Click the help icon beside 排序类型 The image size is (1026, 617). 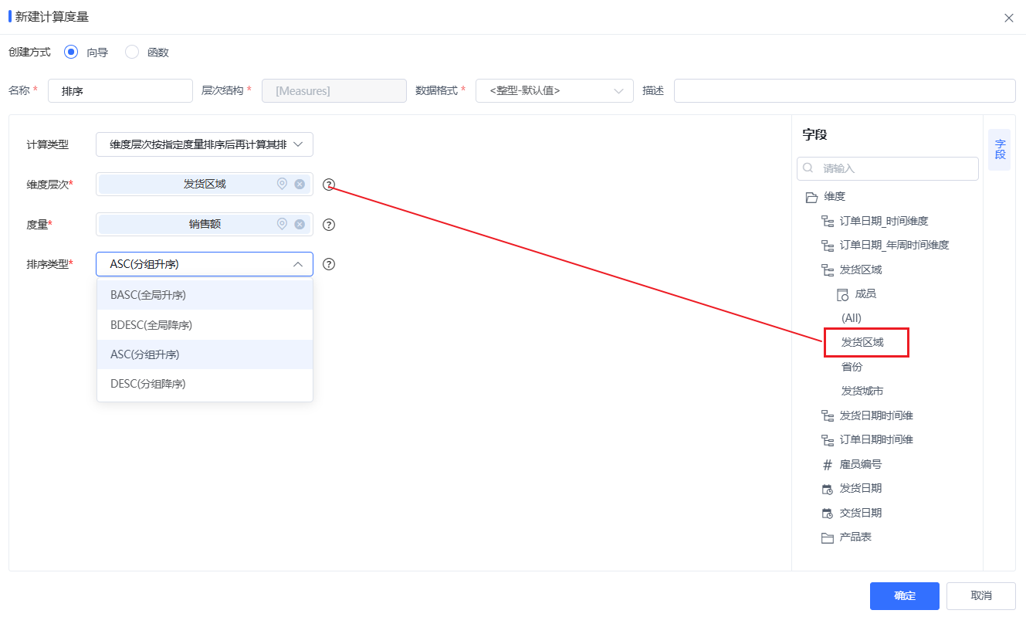pos(329,264)
